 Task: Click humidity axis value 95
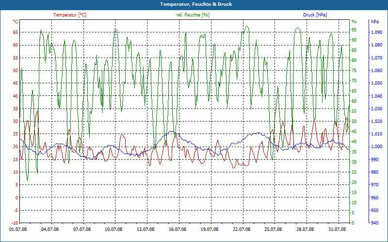[x=354, y=30]
